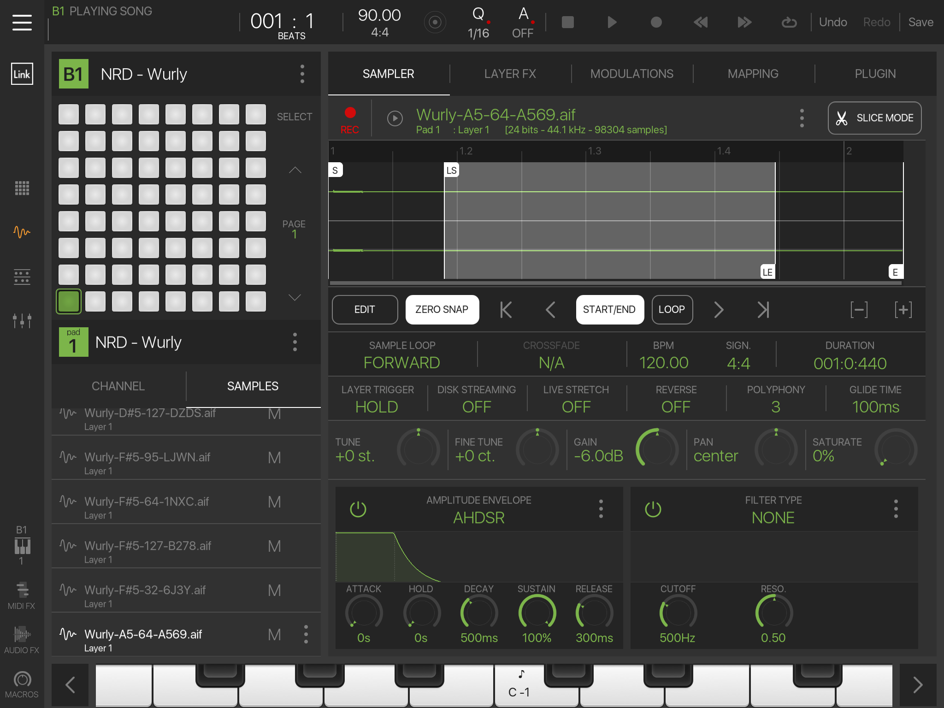The width and height of the screenshot is (944, 708).
Task: Stop playback
Action: (x=567, y=22)
